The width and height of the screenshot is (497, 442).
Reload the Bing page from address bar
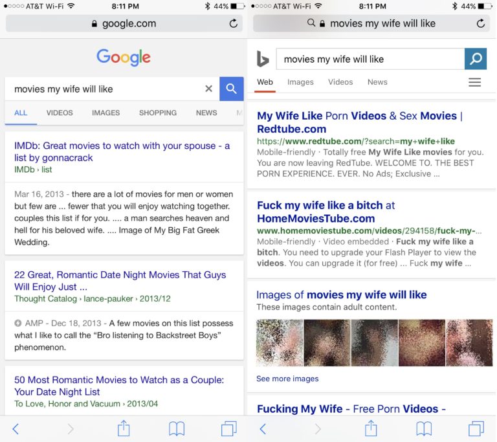481,23
